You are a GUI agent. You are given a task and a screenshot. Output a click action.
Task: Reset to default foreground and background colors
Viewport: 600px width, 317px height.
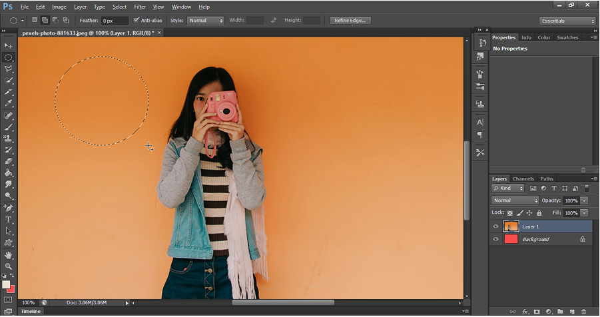click(4, 276)
